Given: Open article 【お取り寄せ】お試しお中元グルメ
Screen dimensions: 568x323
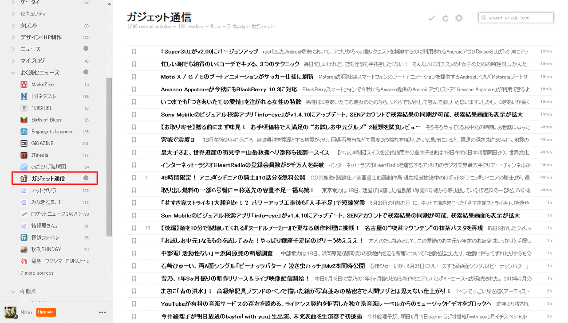Looking at the screenshot, I should point(291,127).
